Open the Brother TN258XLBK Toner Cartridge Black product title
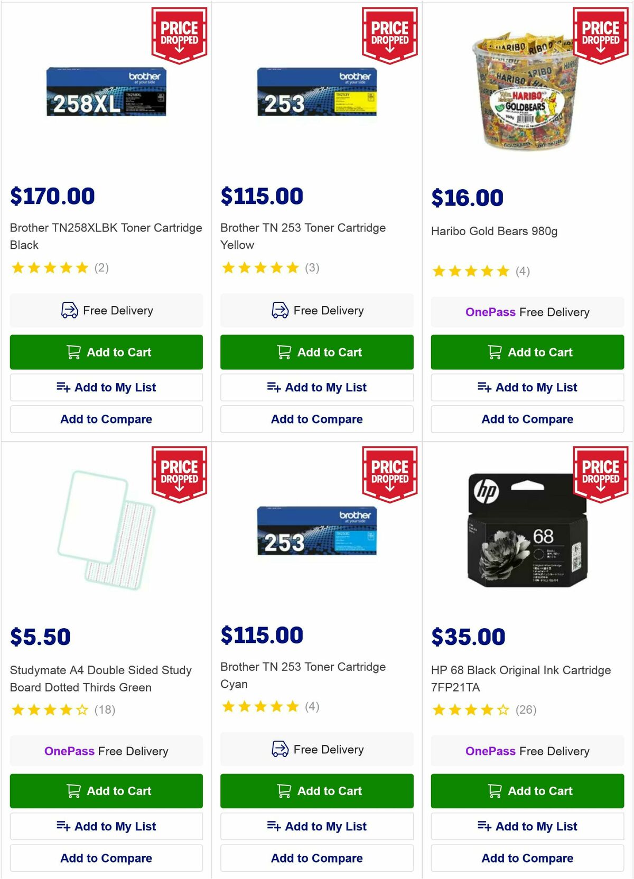The width and height of the screenshot is (634, 879). (106, 236)
